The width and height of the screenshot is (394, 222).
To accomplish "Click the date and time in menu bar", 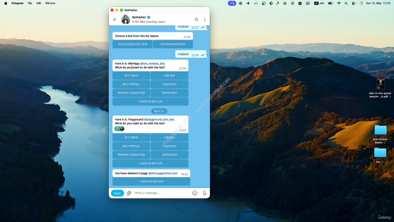I will [378, 3].
